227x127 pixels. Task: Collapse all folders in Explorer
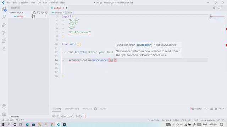(46, 13)
